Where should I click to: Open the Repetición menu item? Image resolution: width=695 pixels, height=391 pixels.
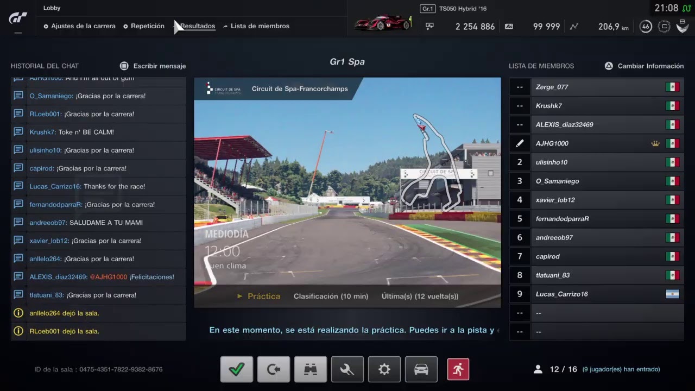coord(143,26)
